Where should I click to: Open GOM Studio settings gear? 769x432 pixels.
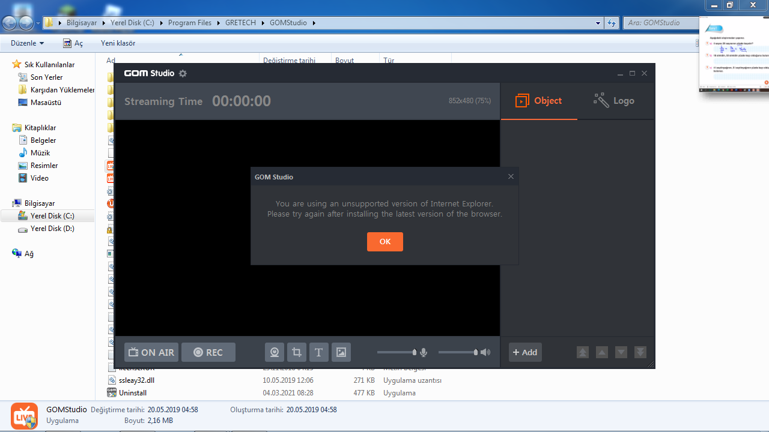point(183,73)
